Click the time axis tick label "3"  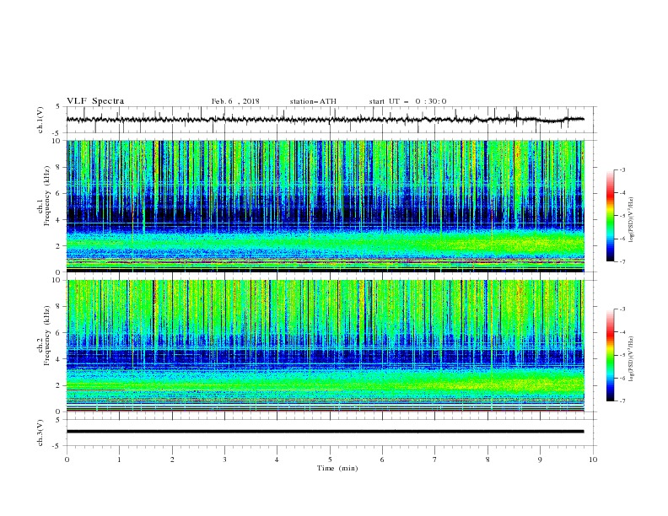[x=224, y=460]
